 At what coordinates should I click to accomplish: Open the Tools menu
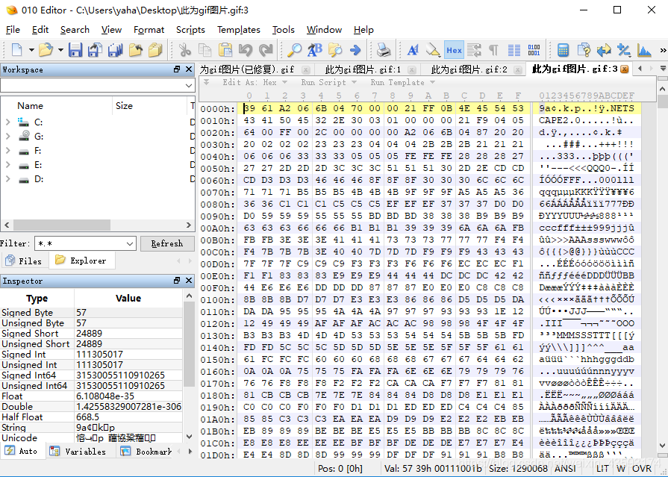284,30
